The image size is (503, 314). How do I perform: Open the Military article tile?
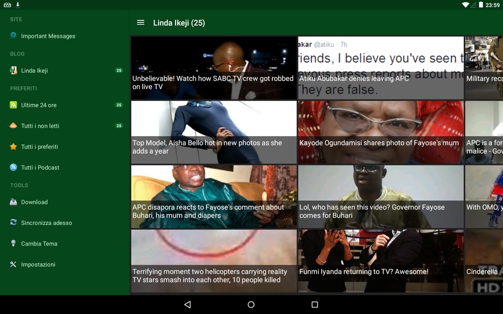click(x=484, y=68)
